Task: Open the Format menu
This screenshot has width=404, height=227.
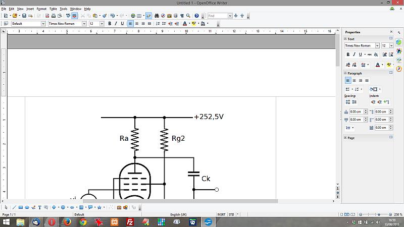Action: point(41,9)
